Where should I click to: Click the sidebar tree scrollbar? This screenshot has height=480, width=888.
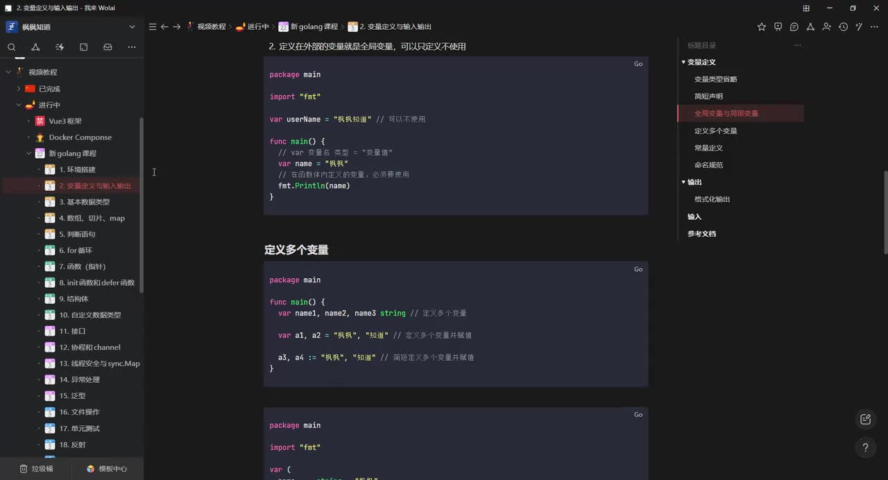pos(142,205)
